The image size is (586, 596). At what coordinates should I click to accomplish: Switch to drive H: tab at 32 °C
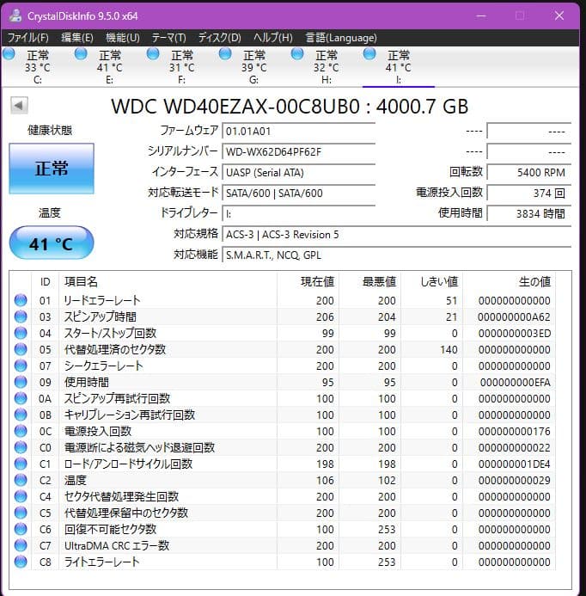click(x=326, y=67)
